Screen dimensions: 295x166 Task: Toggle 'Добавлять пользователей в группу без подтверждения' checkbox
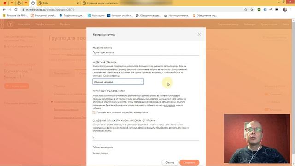tap(94, 113)
